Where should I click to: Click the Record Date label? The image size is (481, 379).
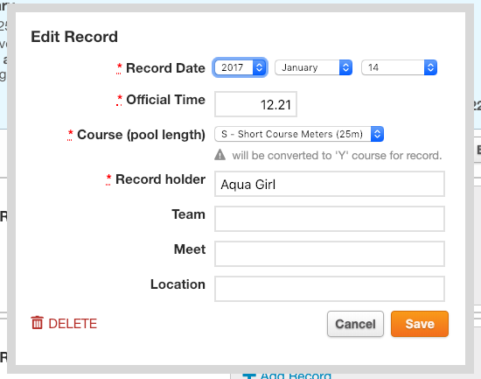click(165, 68)
